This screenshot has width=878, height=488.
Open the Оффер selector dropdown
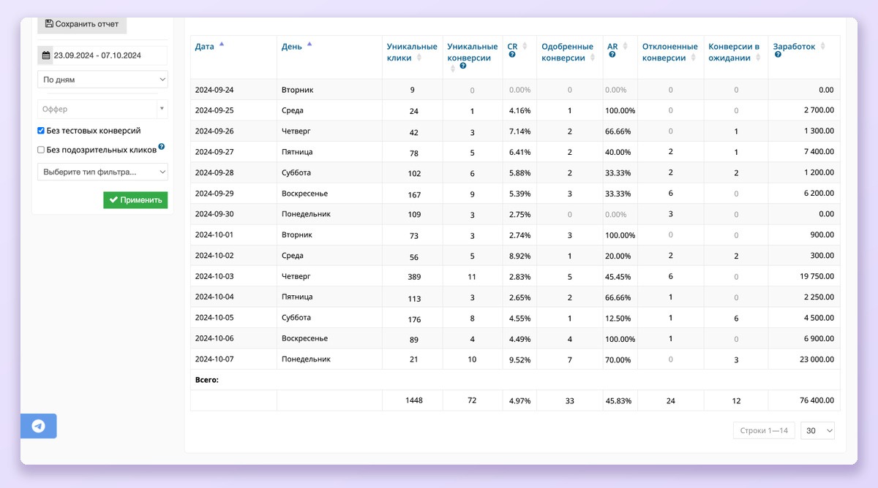pos(102,109)
